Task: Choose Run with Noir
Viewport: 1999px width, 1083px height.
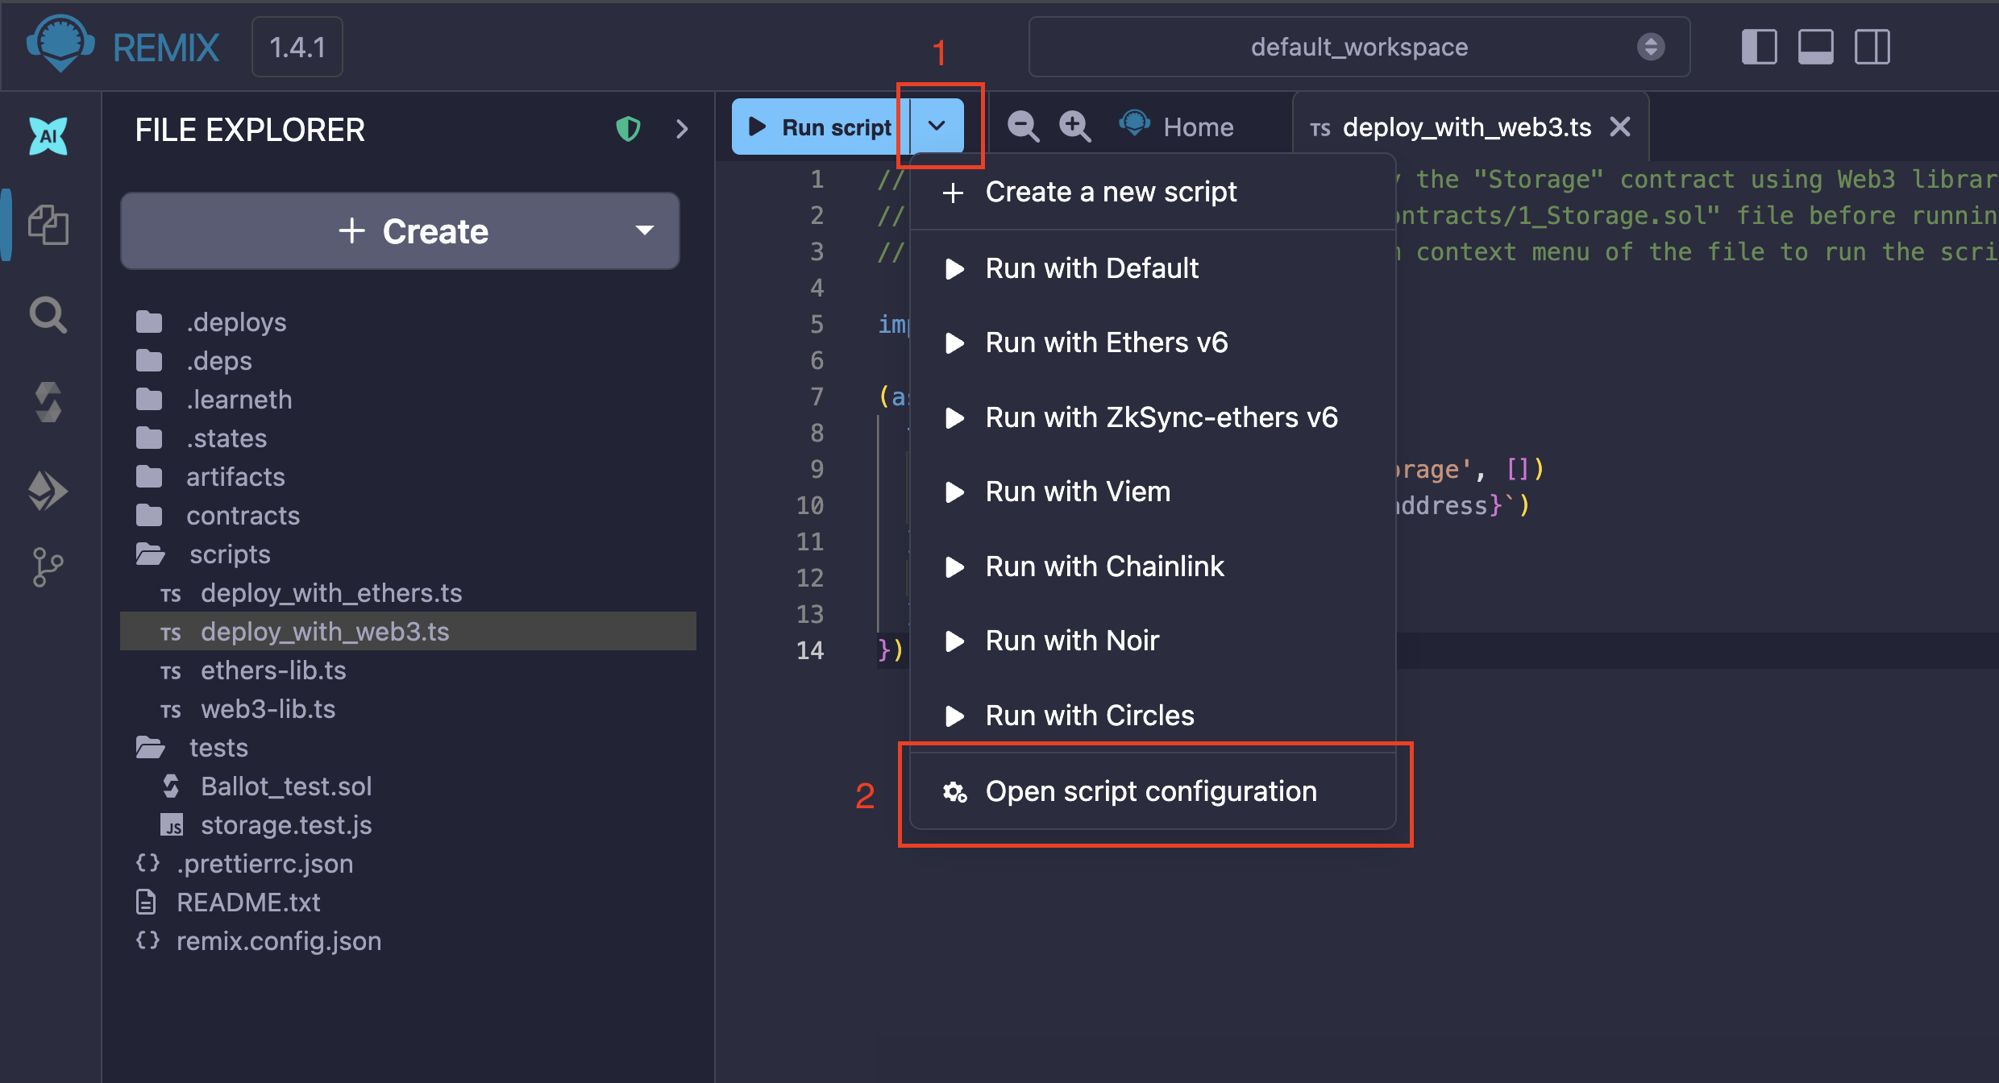Action: coord(1153,641)
